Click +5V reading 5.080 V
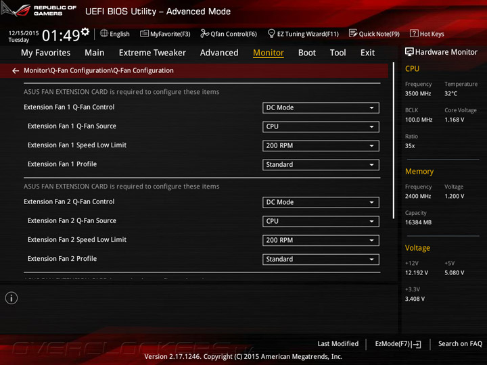This screenshot has width=487, height=365. pos(455,273)
